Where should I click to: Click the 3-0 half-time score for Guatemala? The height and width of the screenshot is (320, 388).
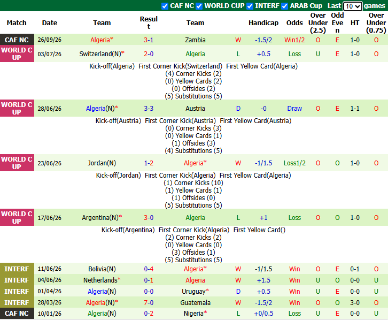354,303
